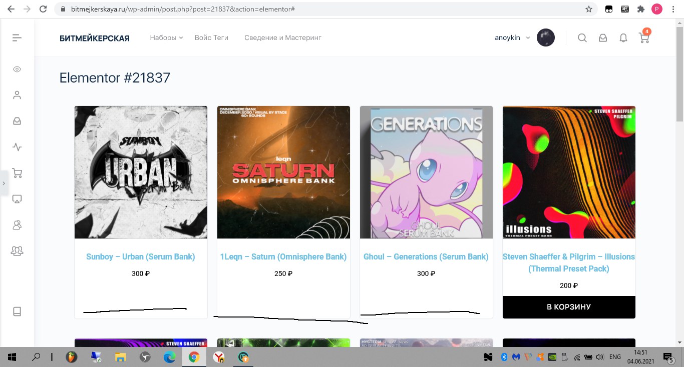Image resolution: width=684 pixels, height=367 pixels.
Task: Open the Chrome profile avatar P
Action: [656, 9]
